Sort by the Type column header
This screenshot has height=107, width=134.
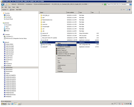coord(85,13)
